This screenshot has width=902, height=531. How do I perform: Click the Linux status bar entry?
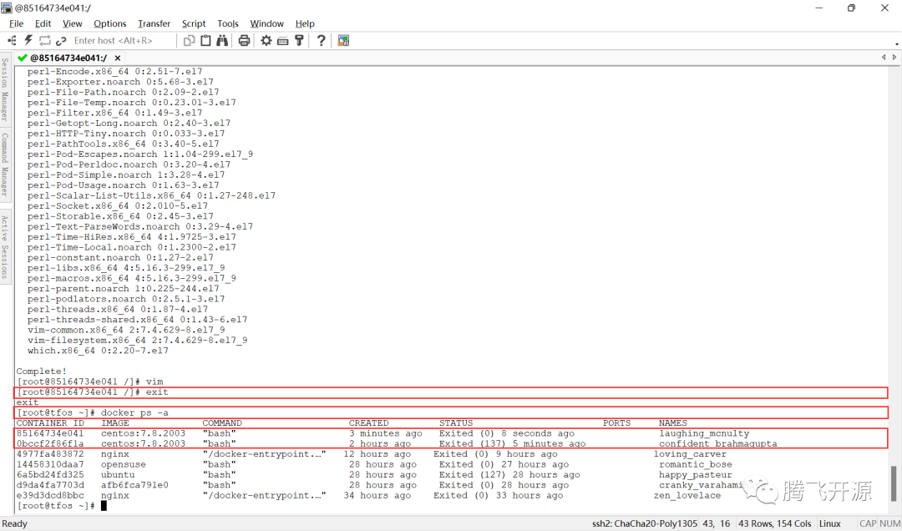tap(829, 523)
